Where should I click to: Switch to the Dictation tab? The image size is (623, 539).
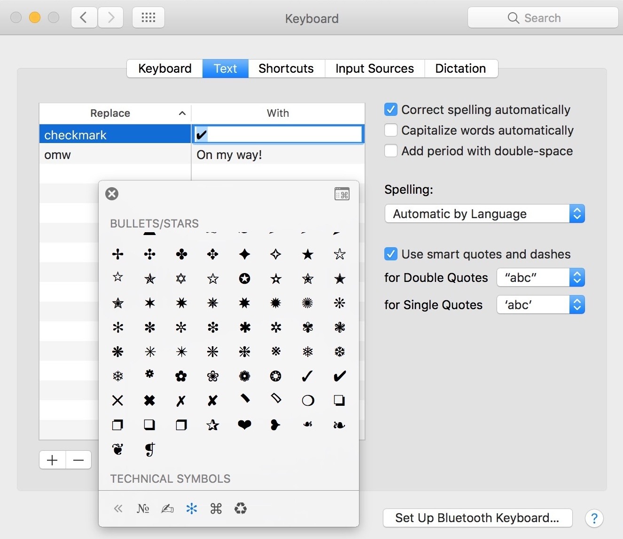[x=460, y=68]
